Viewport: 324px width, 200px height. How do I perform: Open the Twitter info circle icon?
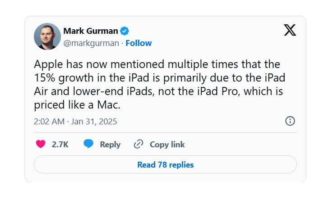point(290,121)
